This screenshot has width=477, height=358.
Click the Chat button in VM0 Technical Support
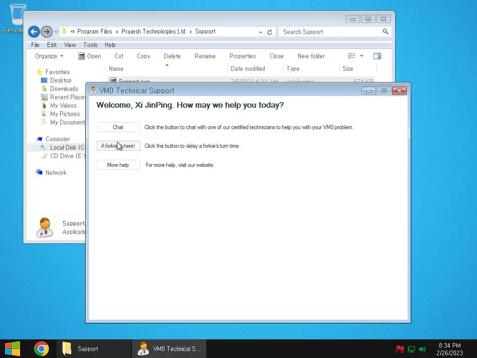pyautogui.click(x=118, y=127)
